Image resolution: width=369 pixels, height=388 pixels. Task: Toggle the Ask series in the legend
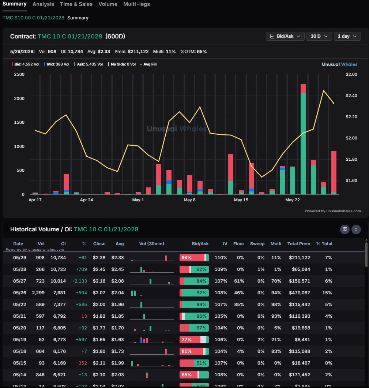(88, 64)
